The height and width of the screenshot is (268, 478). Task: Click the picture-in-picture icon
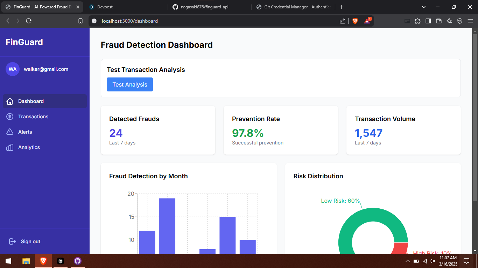407,21
